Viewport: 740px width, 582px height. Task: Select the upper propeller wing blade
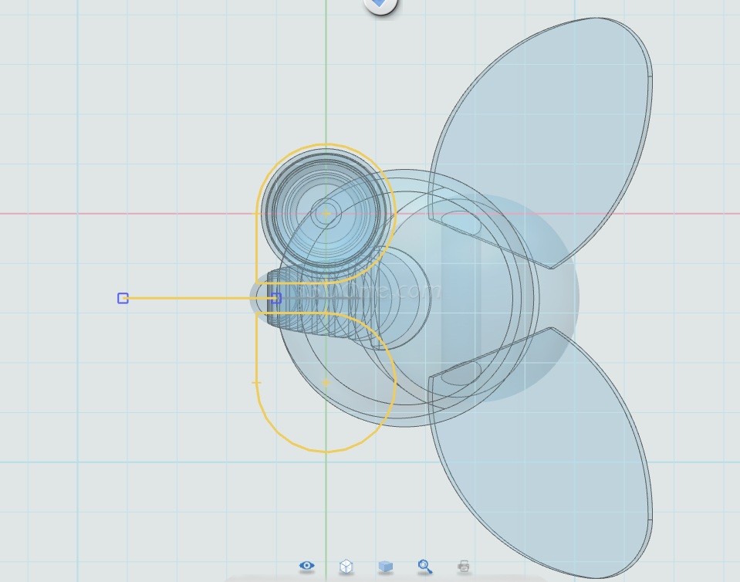(556, 131)
